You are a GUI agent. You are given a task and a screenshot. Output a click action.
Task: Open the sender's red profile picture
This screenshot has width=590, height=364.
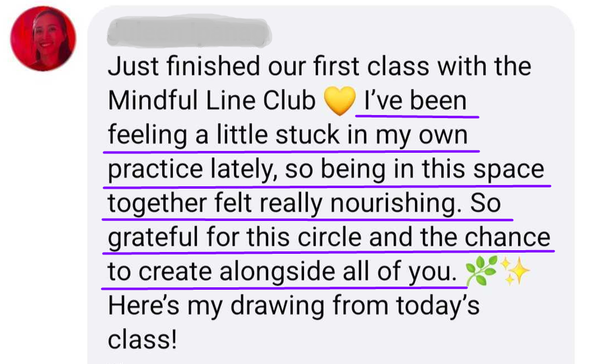(x=43, y=39)
